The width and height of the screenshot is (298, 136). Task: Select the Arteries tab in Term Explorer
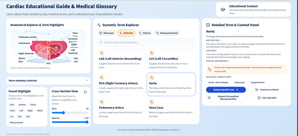click(x=126, y=33)
